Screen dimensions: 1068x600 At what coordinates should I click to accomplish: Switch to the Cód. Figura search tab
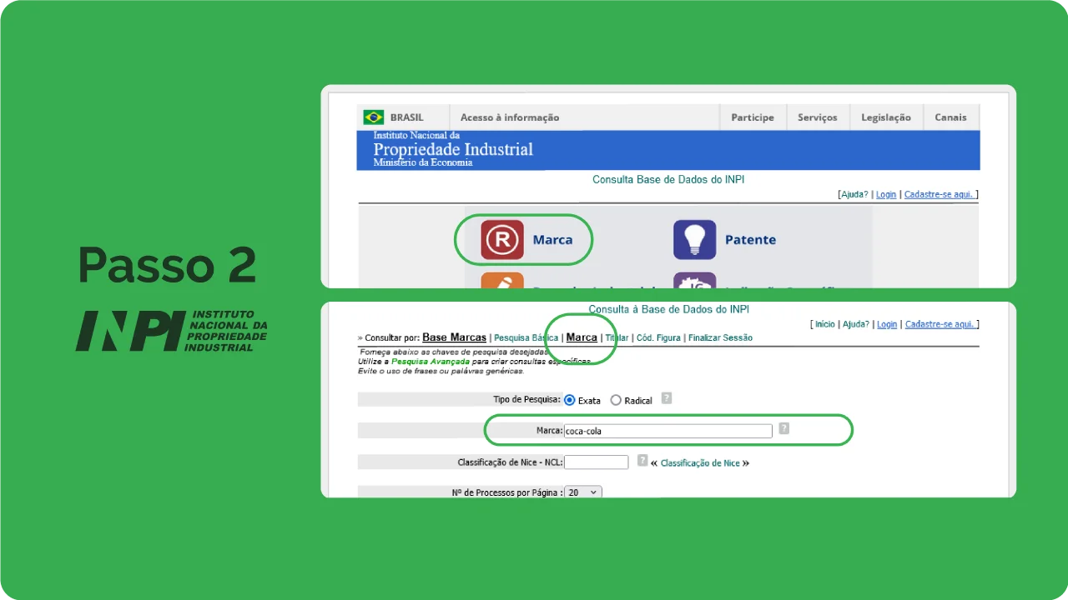pyautogui.click(x=658, y=338)
